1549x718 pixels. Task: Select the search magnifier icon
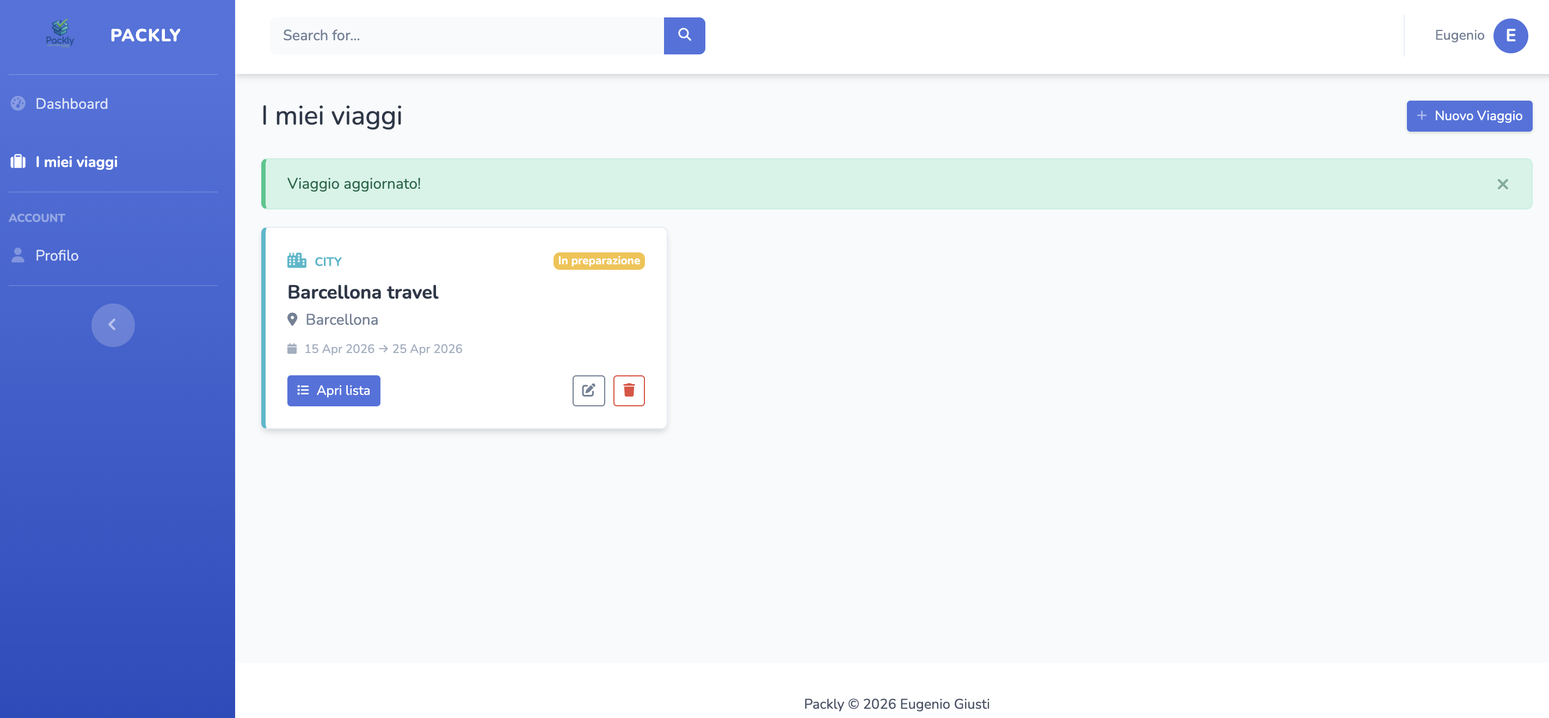point(684,35)
